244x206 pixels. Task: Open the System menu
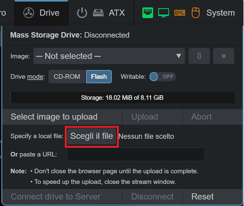click(221, 13)
